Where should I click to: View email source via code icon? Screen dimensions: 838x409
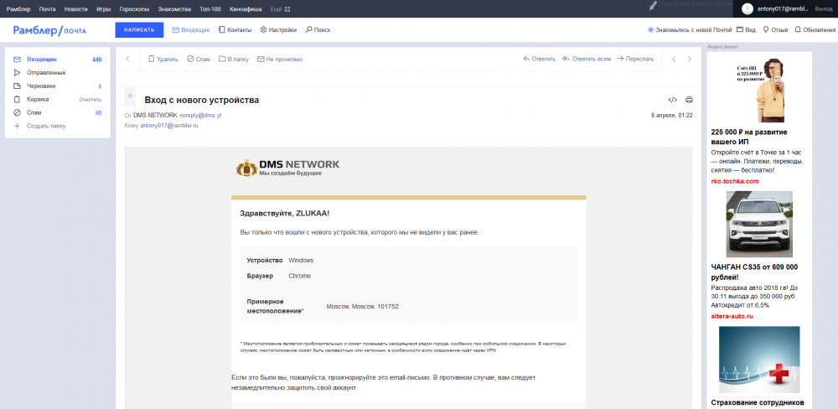[672, 100]
